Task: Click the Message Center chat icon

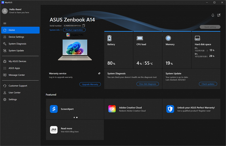Action: point(5,75)
